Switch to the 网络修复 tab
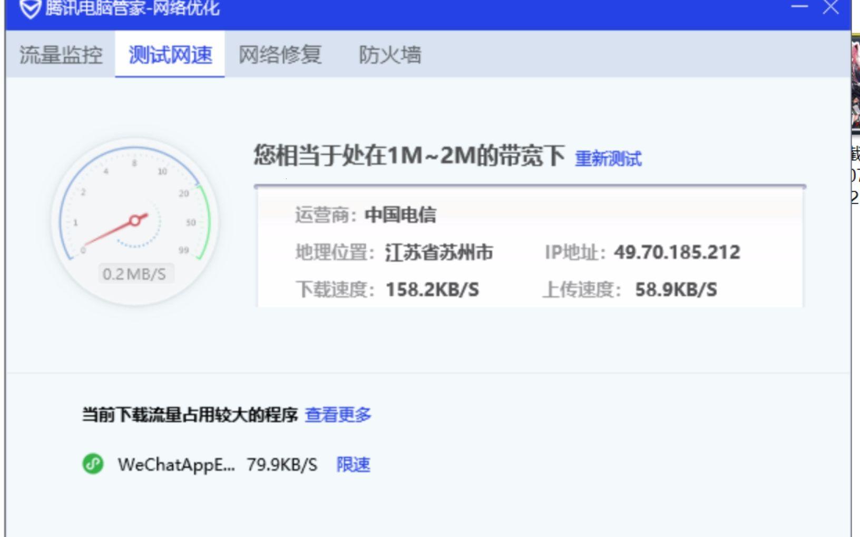This screenshot has width=860, height=537. pos(280,55)
